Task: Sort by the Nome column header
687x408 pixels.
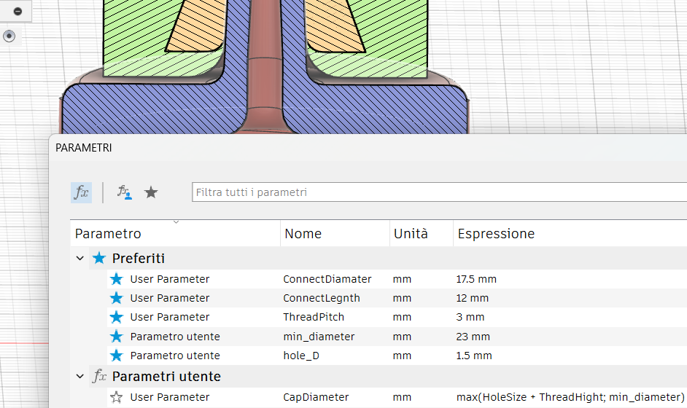Action: (303, 234)
